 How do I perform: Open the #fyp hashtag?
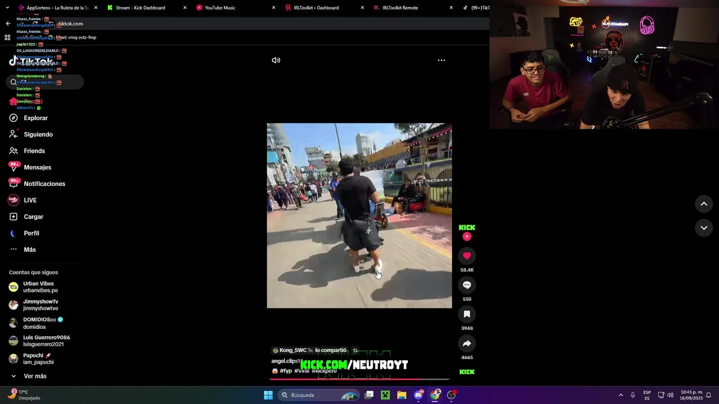[286, 371]
